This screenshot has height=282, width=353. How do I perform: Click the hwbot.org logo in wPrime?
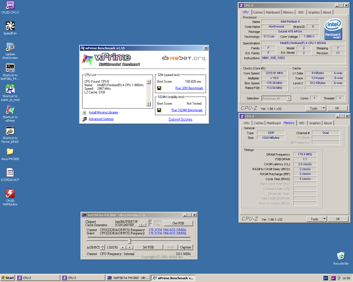tap(183, 58)
